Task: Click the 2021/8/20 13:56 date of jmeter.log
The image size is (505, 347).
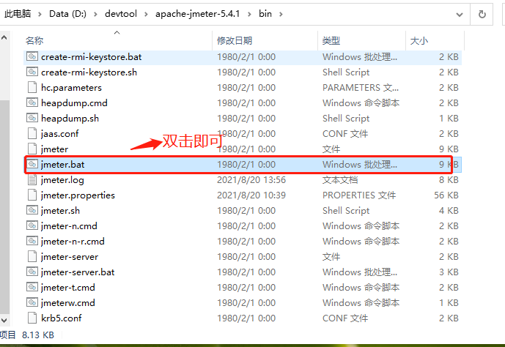Action: tap(251, 180)
